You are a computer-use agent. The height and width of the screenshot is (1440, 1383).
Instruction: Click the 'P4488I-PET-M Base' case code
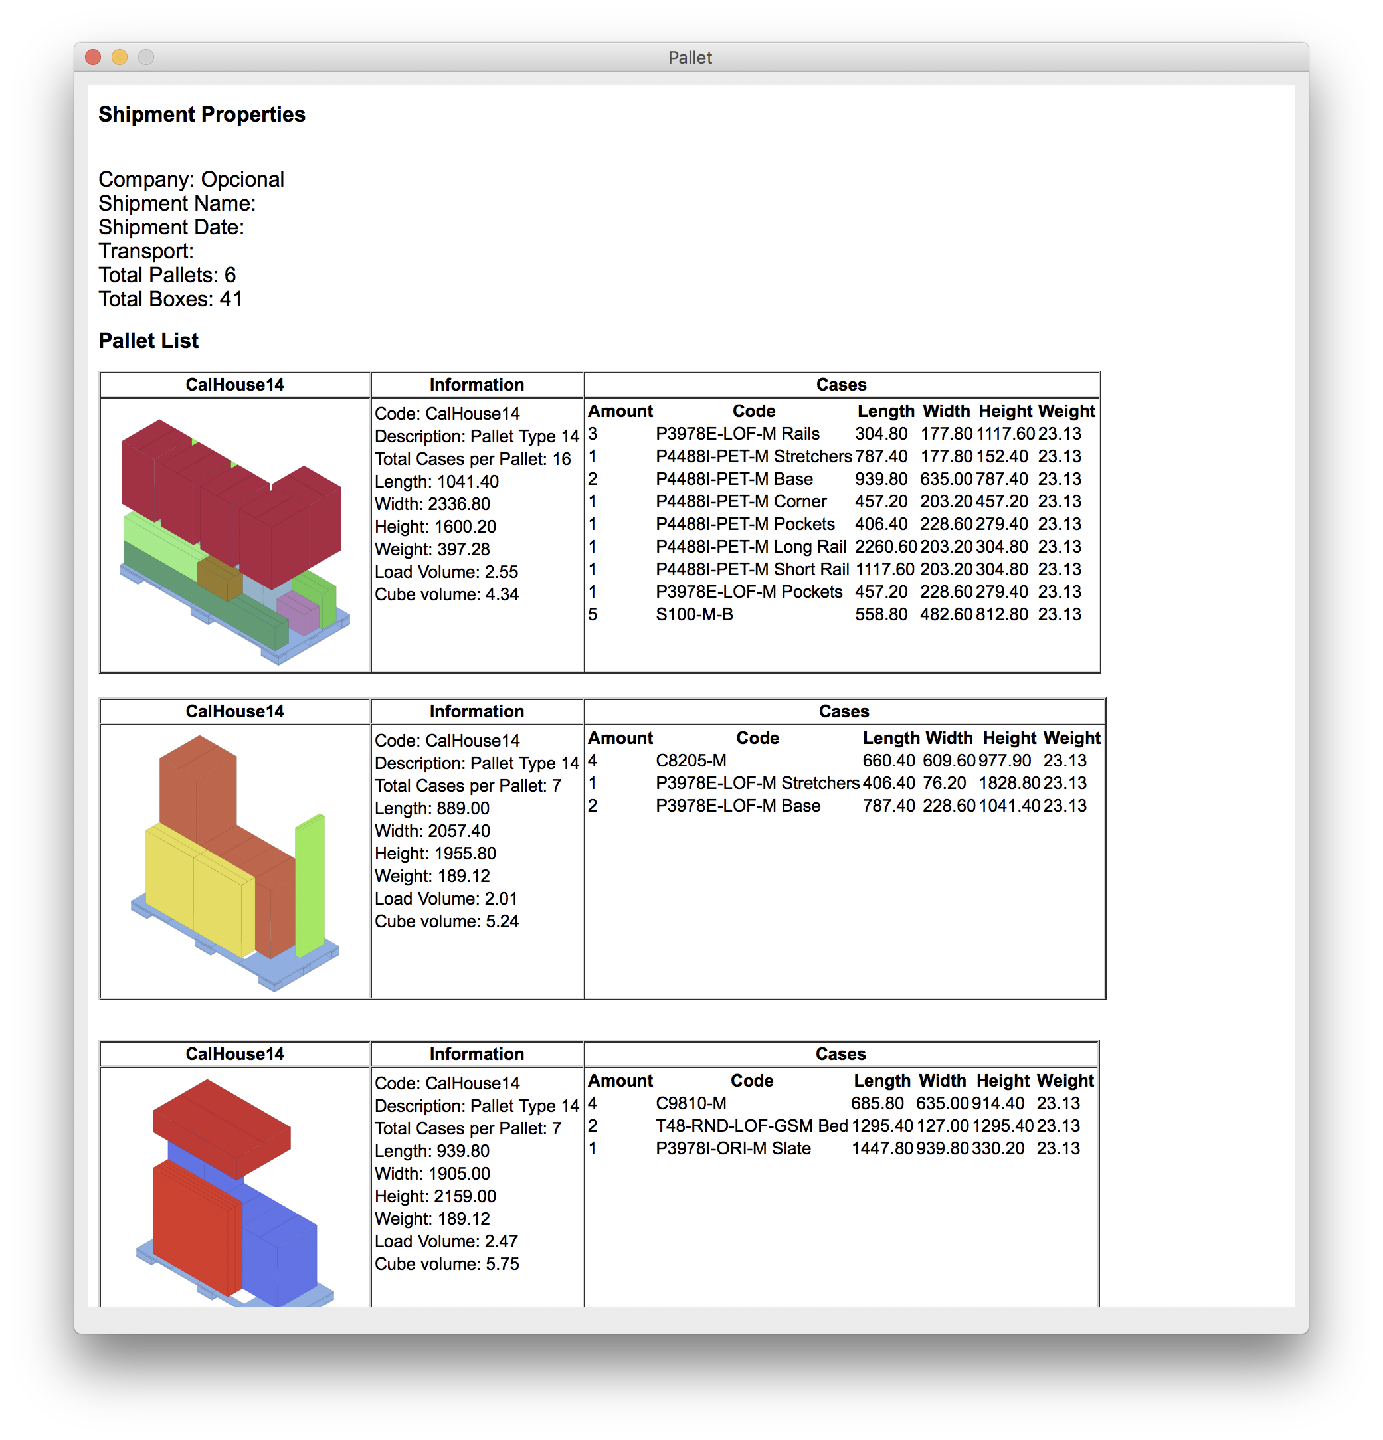pos(734,479)
